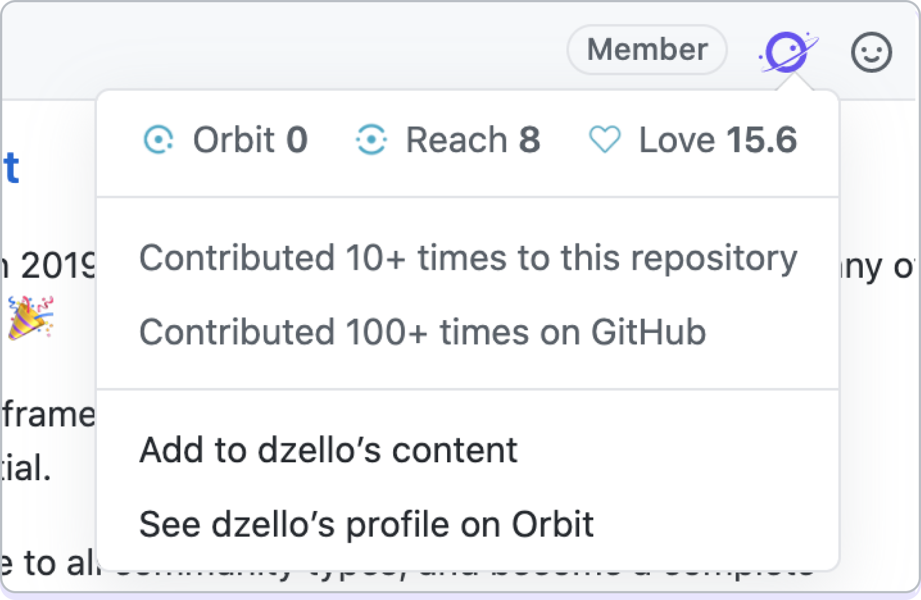Click the Reach metric icon
Screen dimensions: 921x600
371,139
